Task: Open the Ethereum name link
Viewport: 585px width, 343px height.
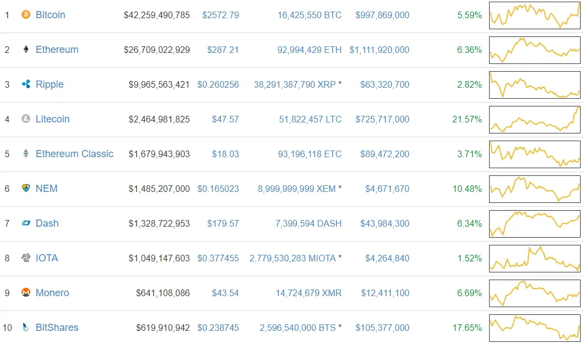Action: tap(57, 50)
